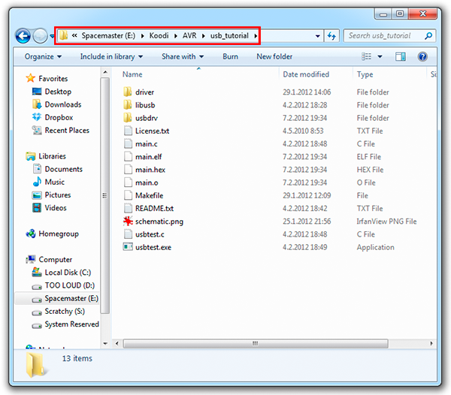Viewport: 451px width, 395px height.
Task: Select the usbtest.exe application icon
Action: click(x=128, y=247)
